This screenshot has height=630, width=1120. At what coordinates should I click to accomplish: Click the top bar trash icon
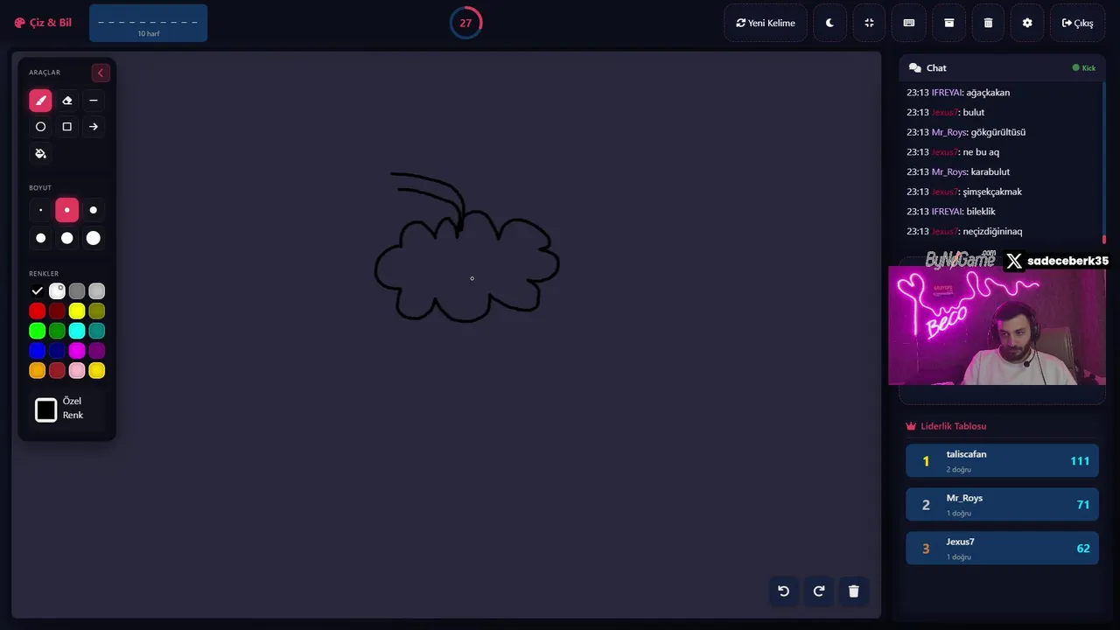point(988,23)
